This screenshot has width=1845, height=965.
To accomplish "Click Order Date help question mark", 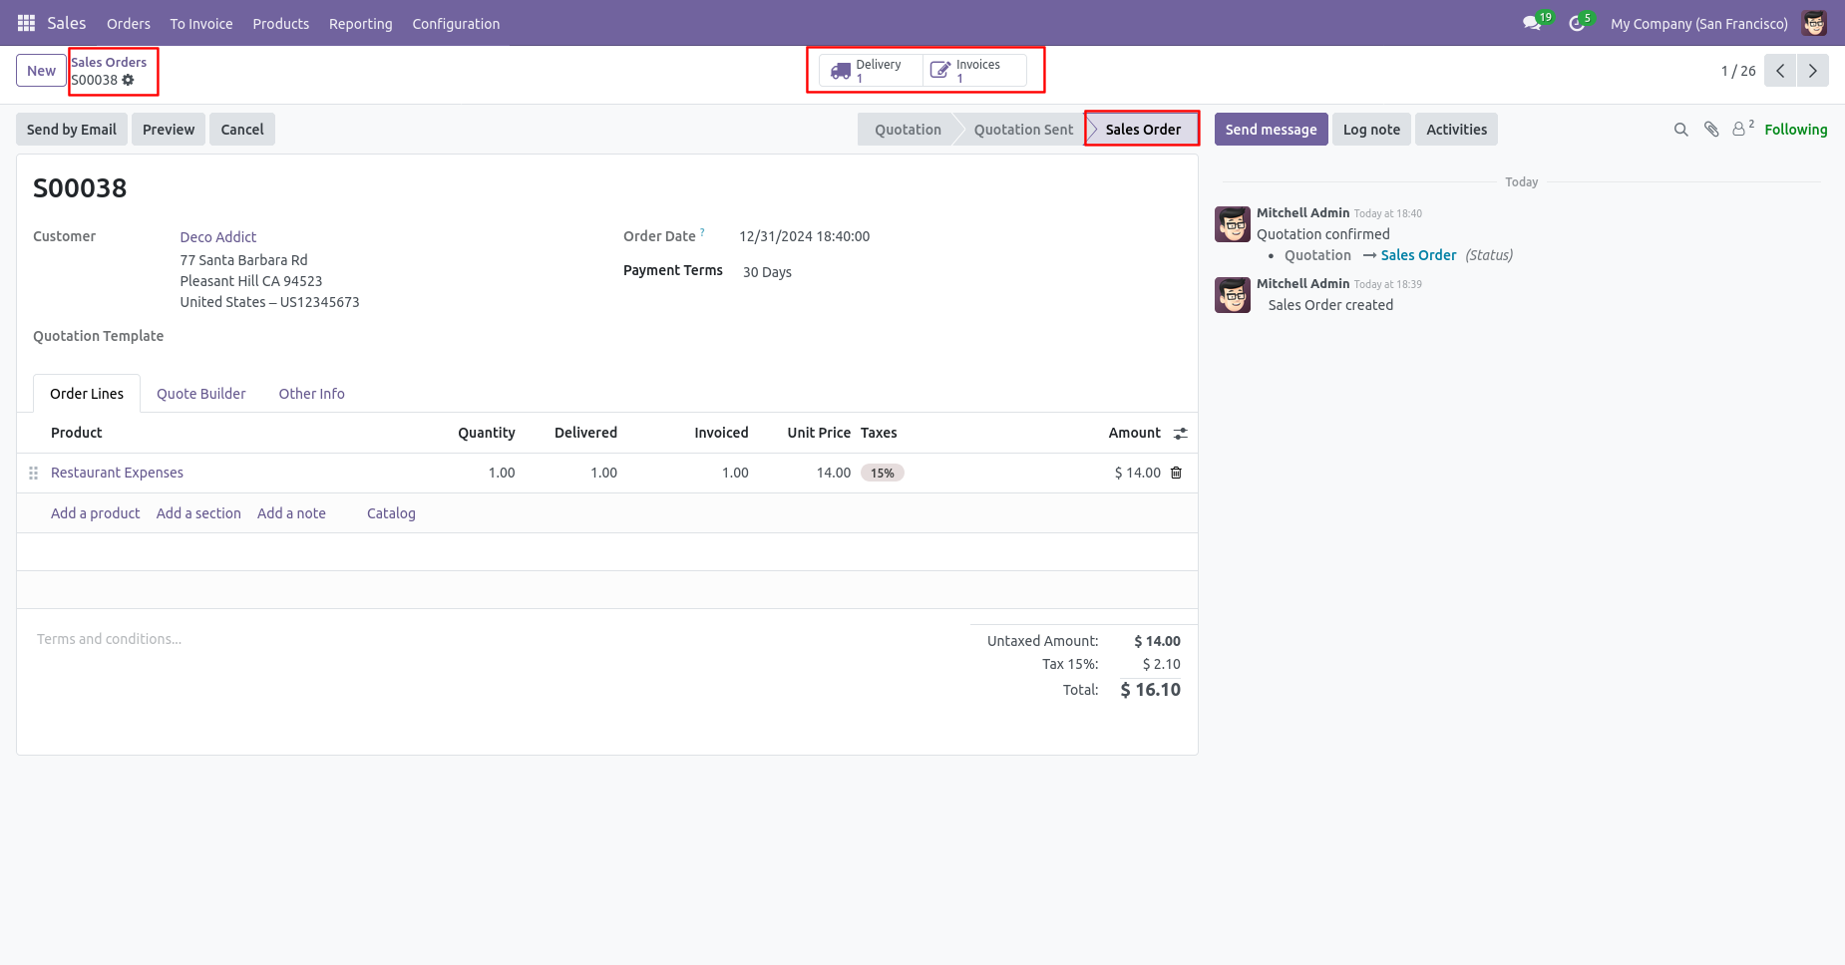I will tap(702, 232).
